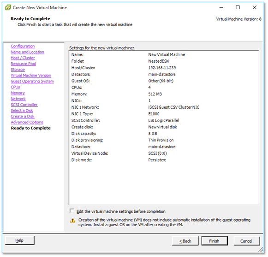Go to Select a Disk step
The height and width of the screenshot is (257, 268).
[x=22, y=111]
